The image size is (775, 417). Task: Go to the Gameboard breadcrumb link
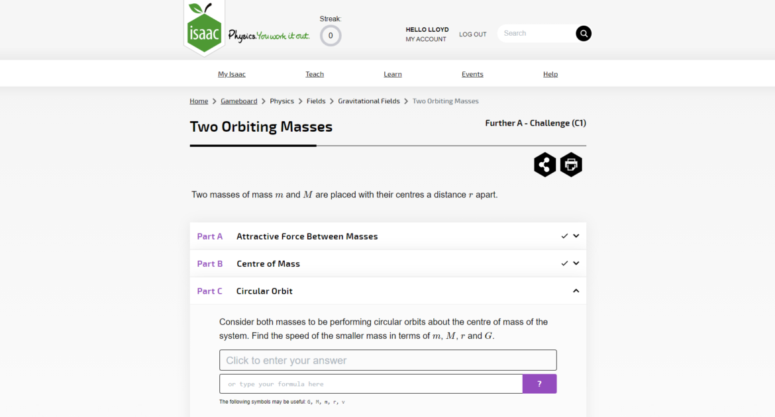[x=238, y=101]
